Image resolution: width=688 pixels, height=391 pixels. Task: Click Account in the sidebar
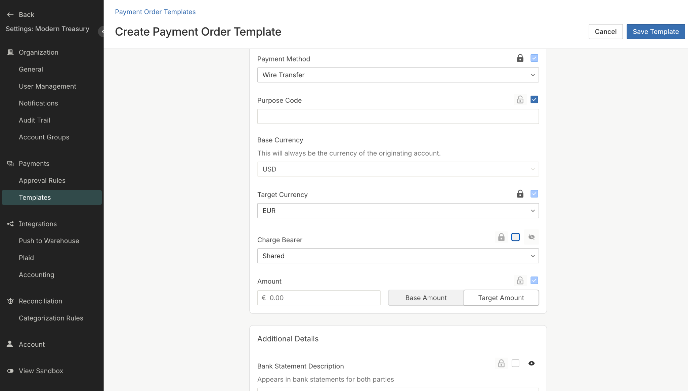[32, 344]
